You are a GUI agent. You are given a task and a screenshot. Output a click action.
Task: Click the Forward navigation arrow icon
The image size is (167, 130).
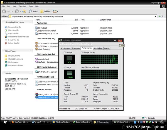(17, 11)
